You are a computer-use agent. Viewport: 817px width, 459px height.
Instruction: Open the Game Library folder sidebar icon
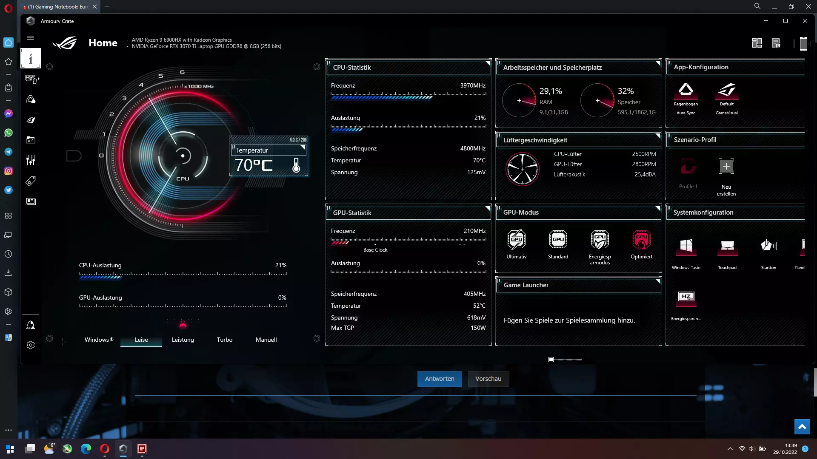(31, 140)
